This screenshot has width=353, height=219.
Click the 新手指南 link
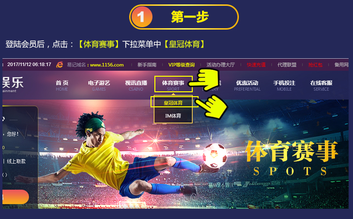click(x=147, y=65)
